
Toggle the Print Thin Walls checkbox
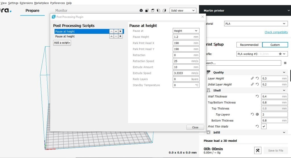tap(264, 126)
